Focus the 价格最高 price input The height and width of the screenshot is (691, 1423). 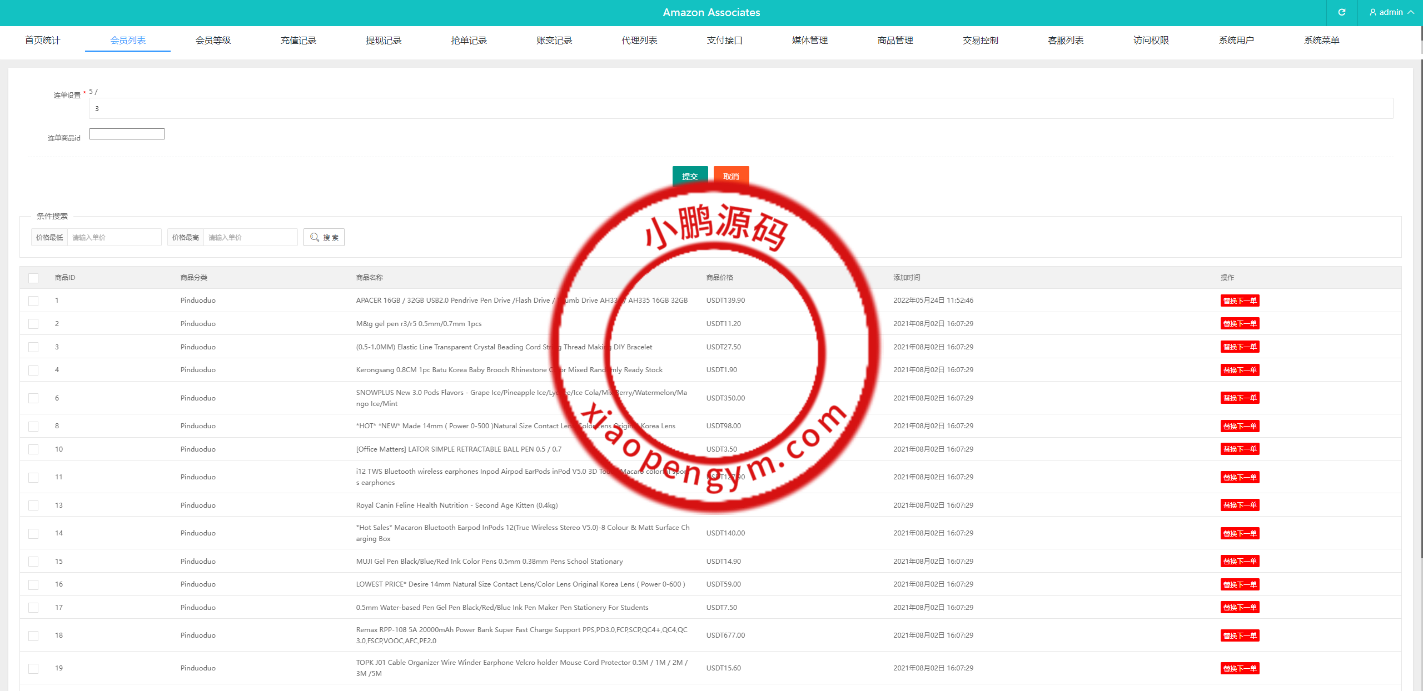pos(250,237)
